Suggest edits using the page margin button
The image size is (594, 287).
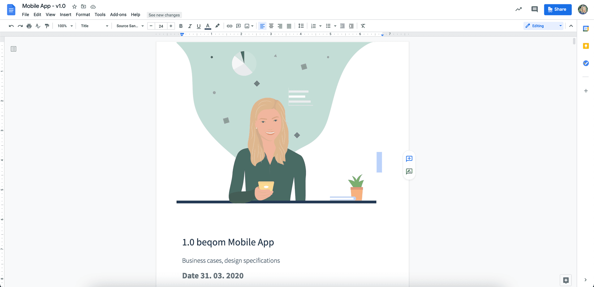tap(409, 171)
